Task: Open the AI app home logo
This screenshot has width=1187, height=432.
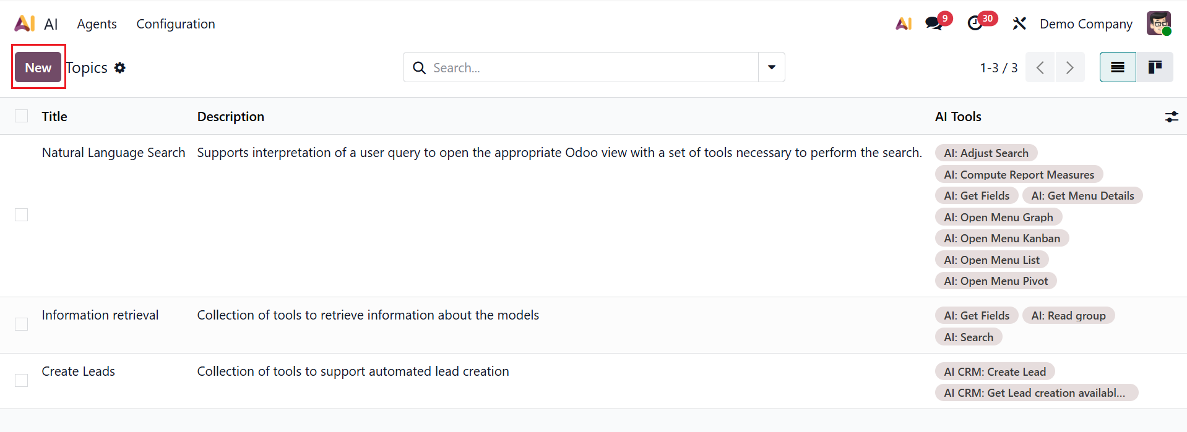Action: pyautogui.click(x=25, y=23)
